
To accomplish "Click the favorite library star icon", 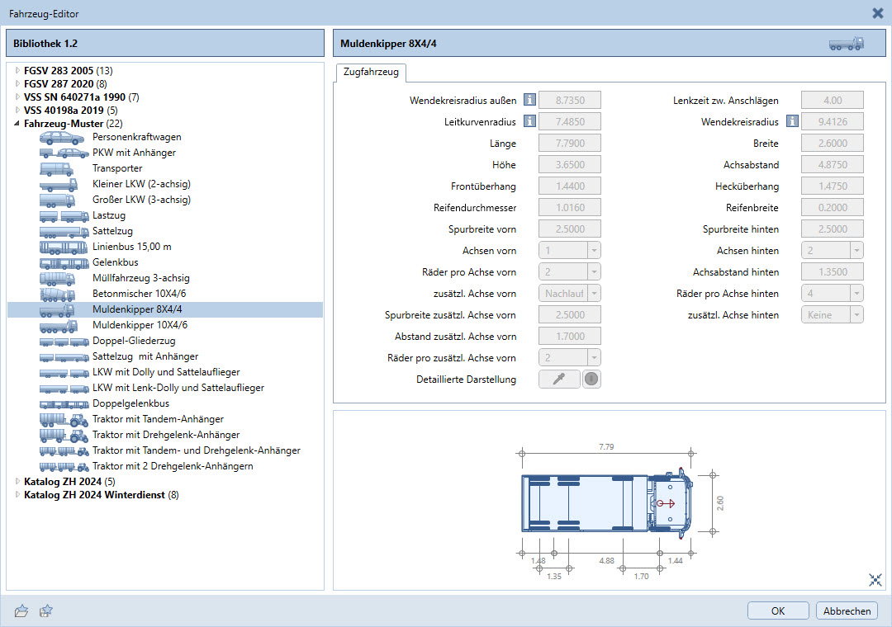I will point(47,611).
